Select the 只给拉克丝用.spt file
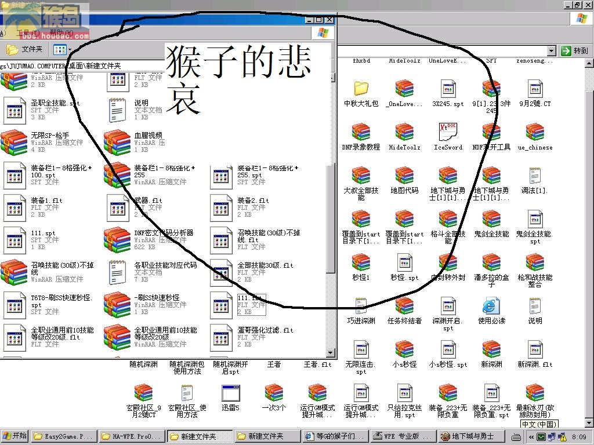The image size is (594, 445). tap(404, 401)
